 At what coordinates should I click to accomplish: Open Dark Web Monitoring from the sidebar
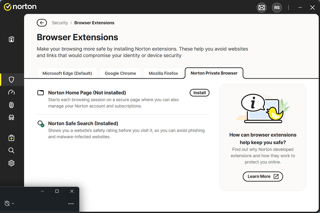(11, 117)
